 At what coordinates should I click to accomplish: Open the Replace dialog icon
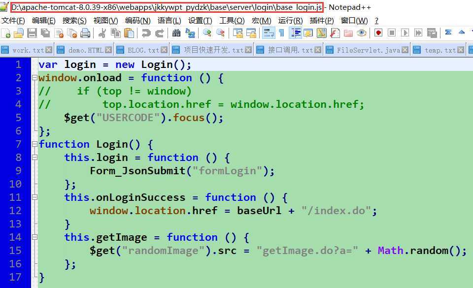pyautogui.click(x=190, y=33)
